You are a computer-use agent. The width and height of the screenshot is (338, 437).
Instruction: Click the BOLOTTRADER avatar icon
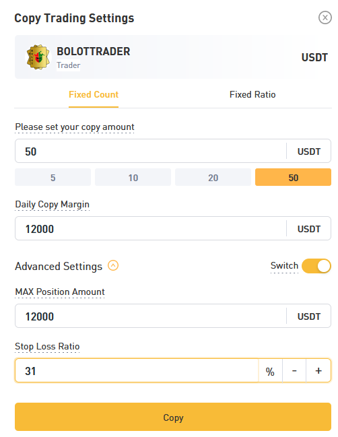click(38, 57)
